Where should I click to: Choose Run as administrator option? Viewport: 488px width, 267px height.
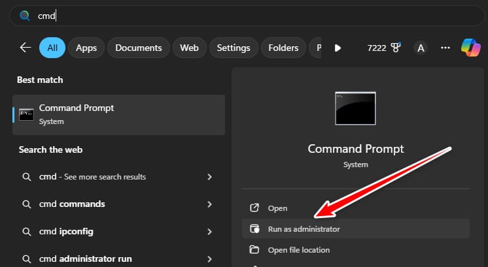(x=304, y=229)
